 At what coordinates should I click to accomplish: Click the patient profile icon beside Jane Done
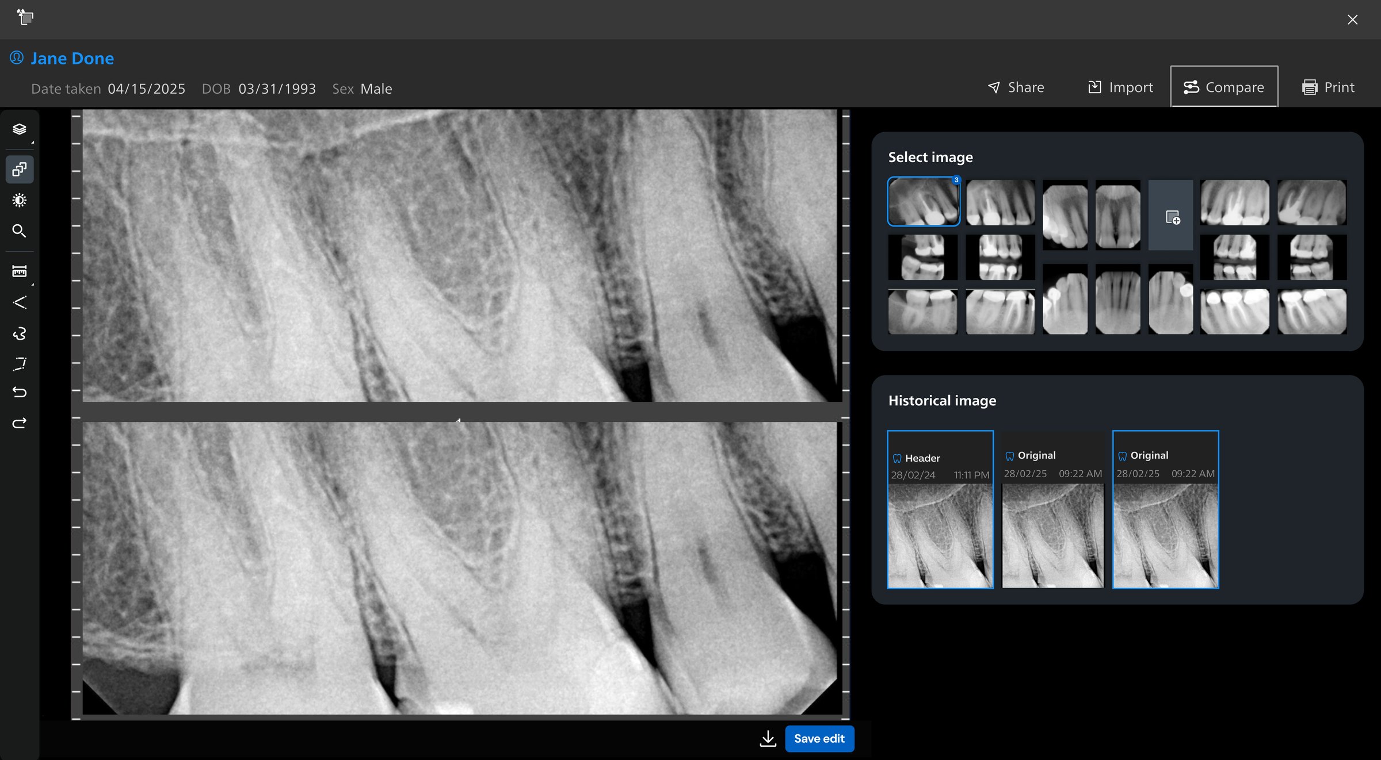[17, 57]
